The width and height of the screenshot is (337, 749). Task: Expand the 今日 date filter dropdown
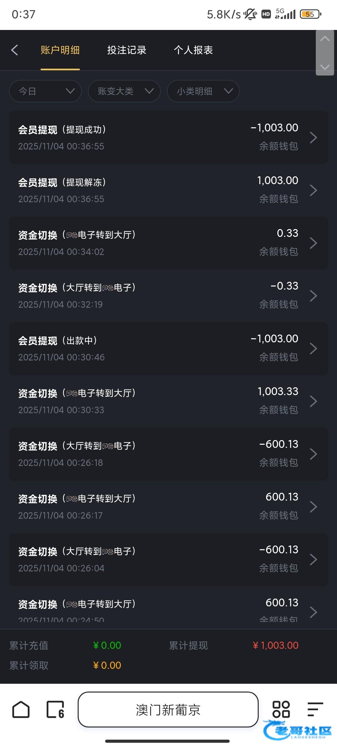[x=46, y=91]
